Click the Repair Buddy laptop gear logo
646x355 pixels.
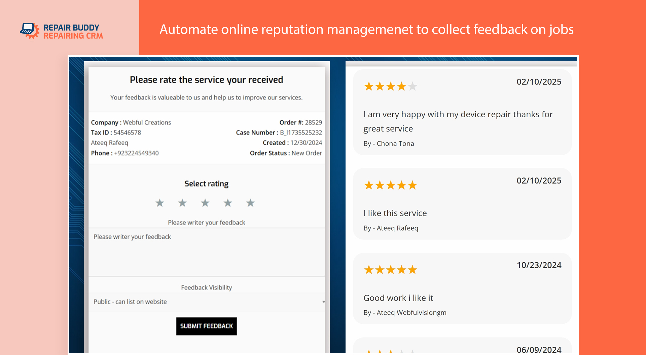click(x=30, y=32)
